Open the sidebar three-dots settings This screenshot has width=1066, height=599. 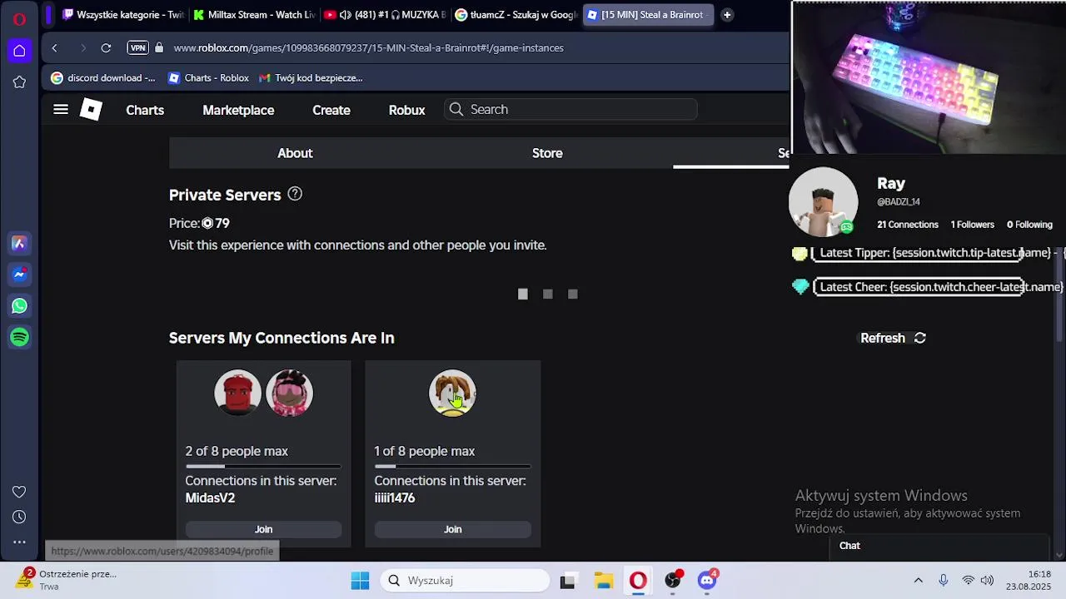coord(19,542)
